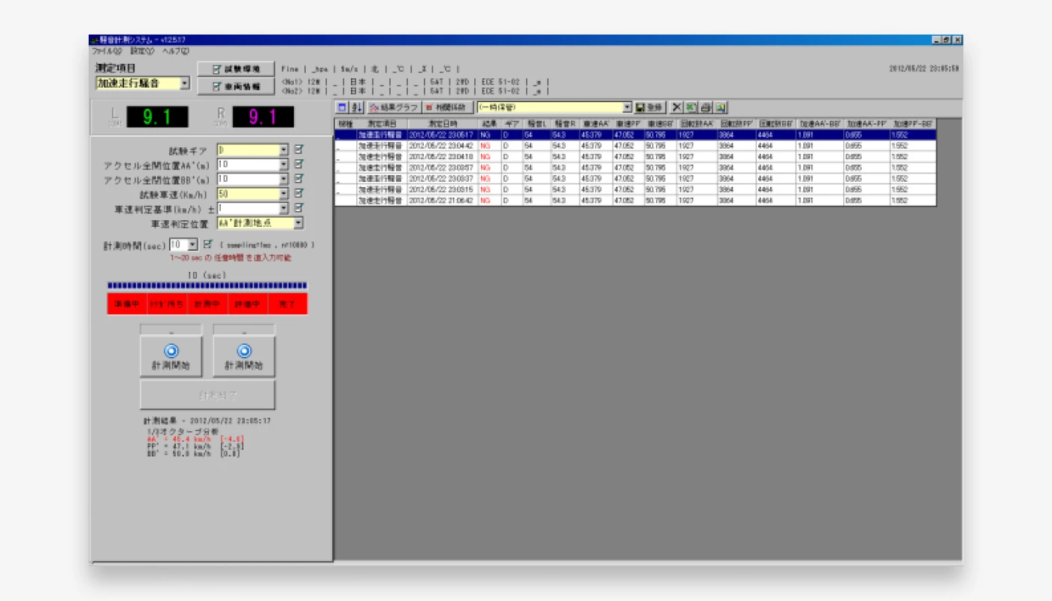
Task: Click the blue measurement progress bar
Action: coord(207,285)
